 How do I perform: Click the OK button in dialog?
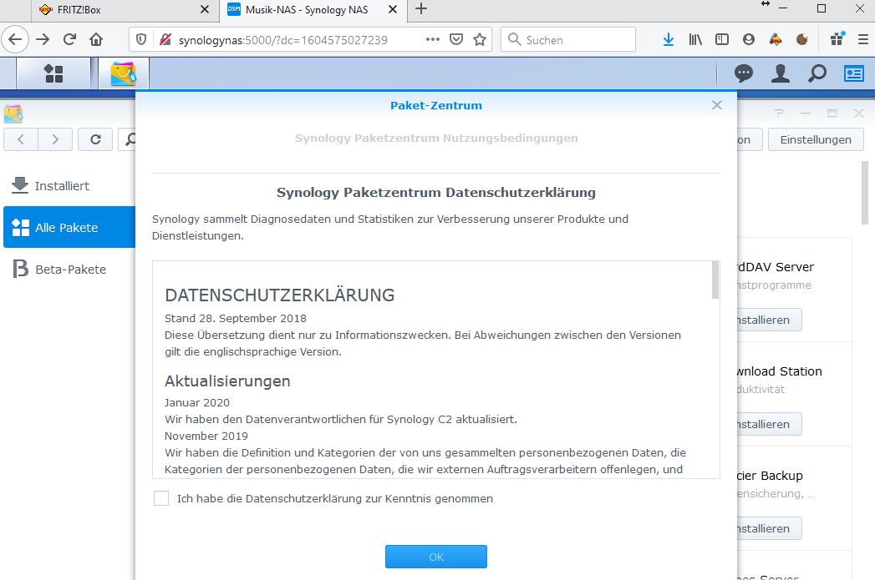pos(435,557)
